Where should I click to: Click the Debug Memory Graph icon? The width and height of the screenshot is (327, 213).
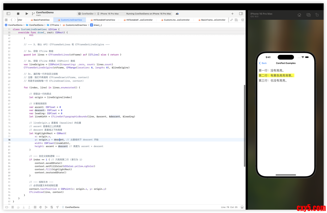point(46,207)
